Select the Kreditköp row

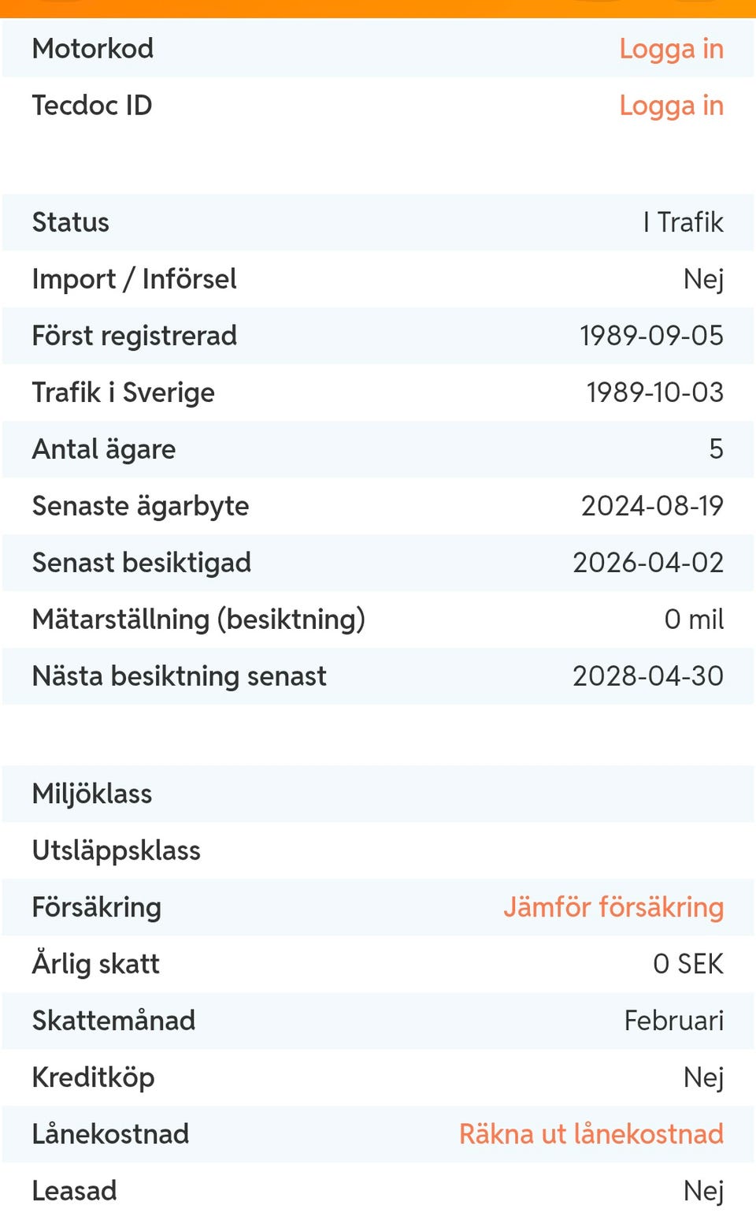(378, 1077)
